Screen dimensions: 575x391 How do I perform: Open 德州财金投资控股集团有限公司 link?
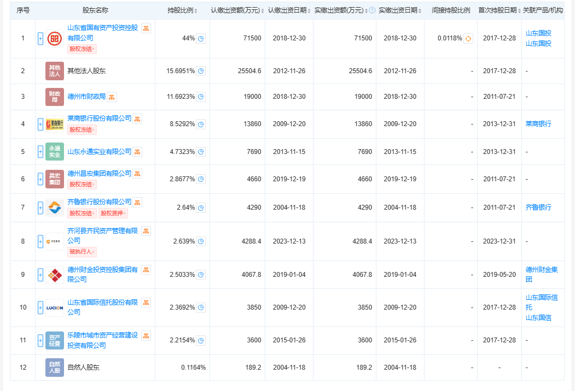click(103, 275)
